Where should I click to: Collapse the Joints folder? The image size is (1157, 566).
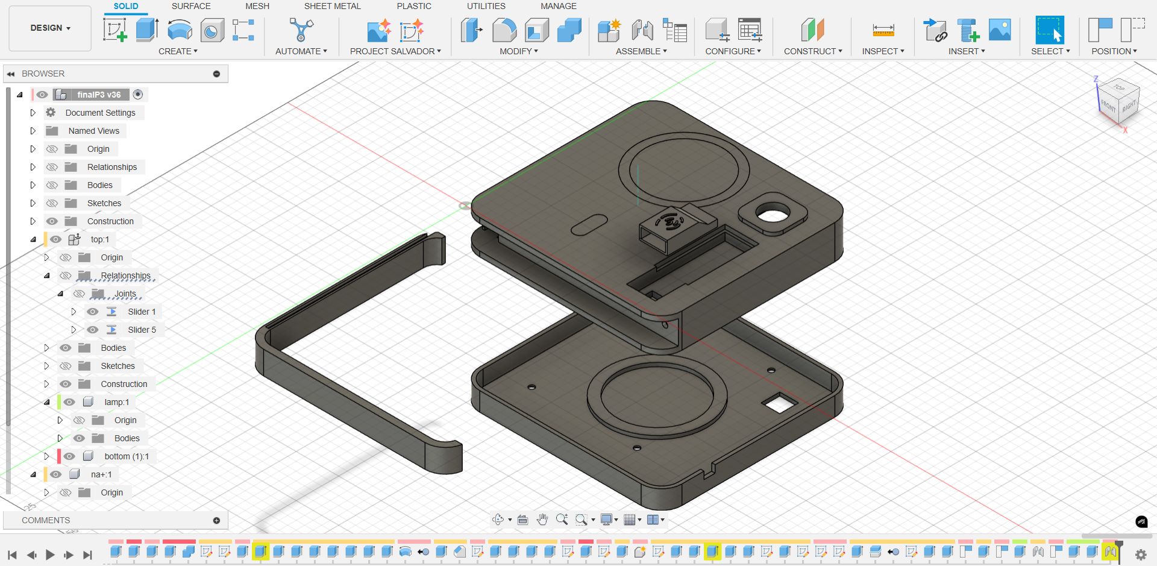click(x=60, y=294)
